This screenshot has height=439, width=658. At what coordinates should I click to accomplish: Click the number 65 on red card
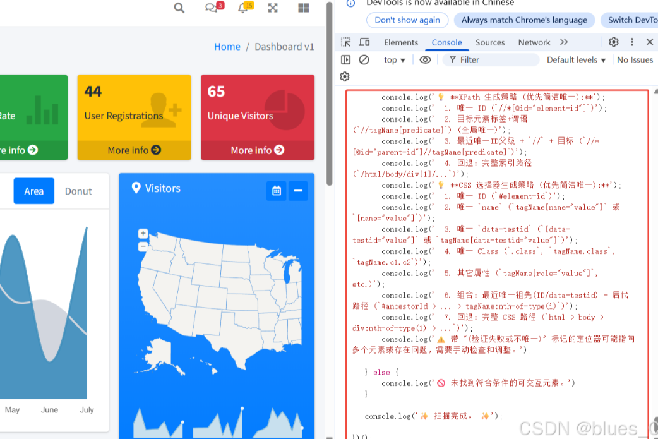(216, 92)
